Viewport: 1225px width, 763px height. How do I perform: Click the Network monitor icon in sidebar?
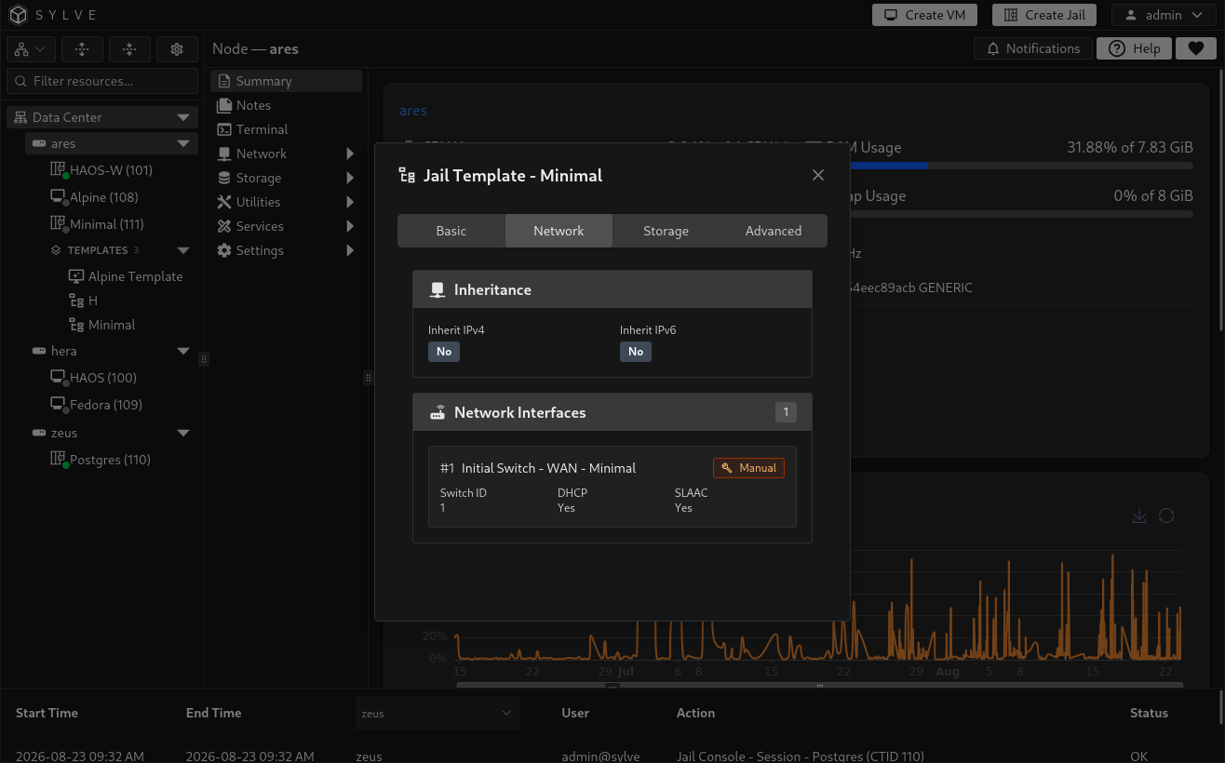(x=224, y=154)
